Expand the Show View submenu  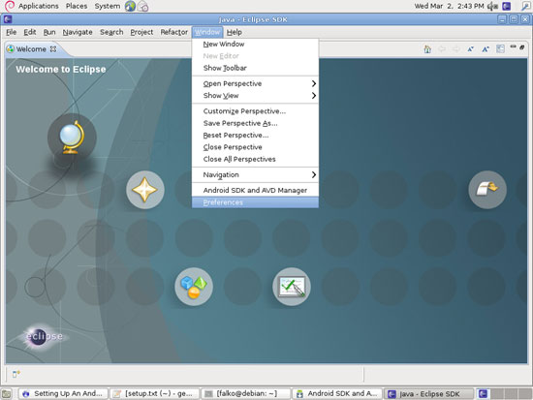pyautogui.click(x=255, y=96)
